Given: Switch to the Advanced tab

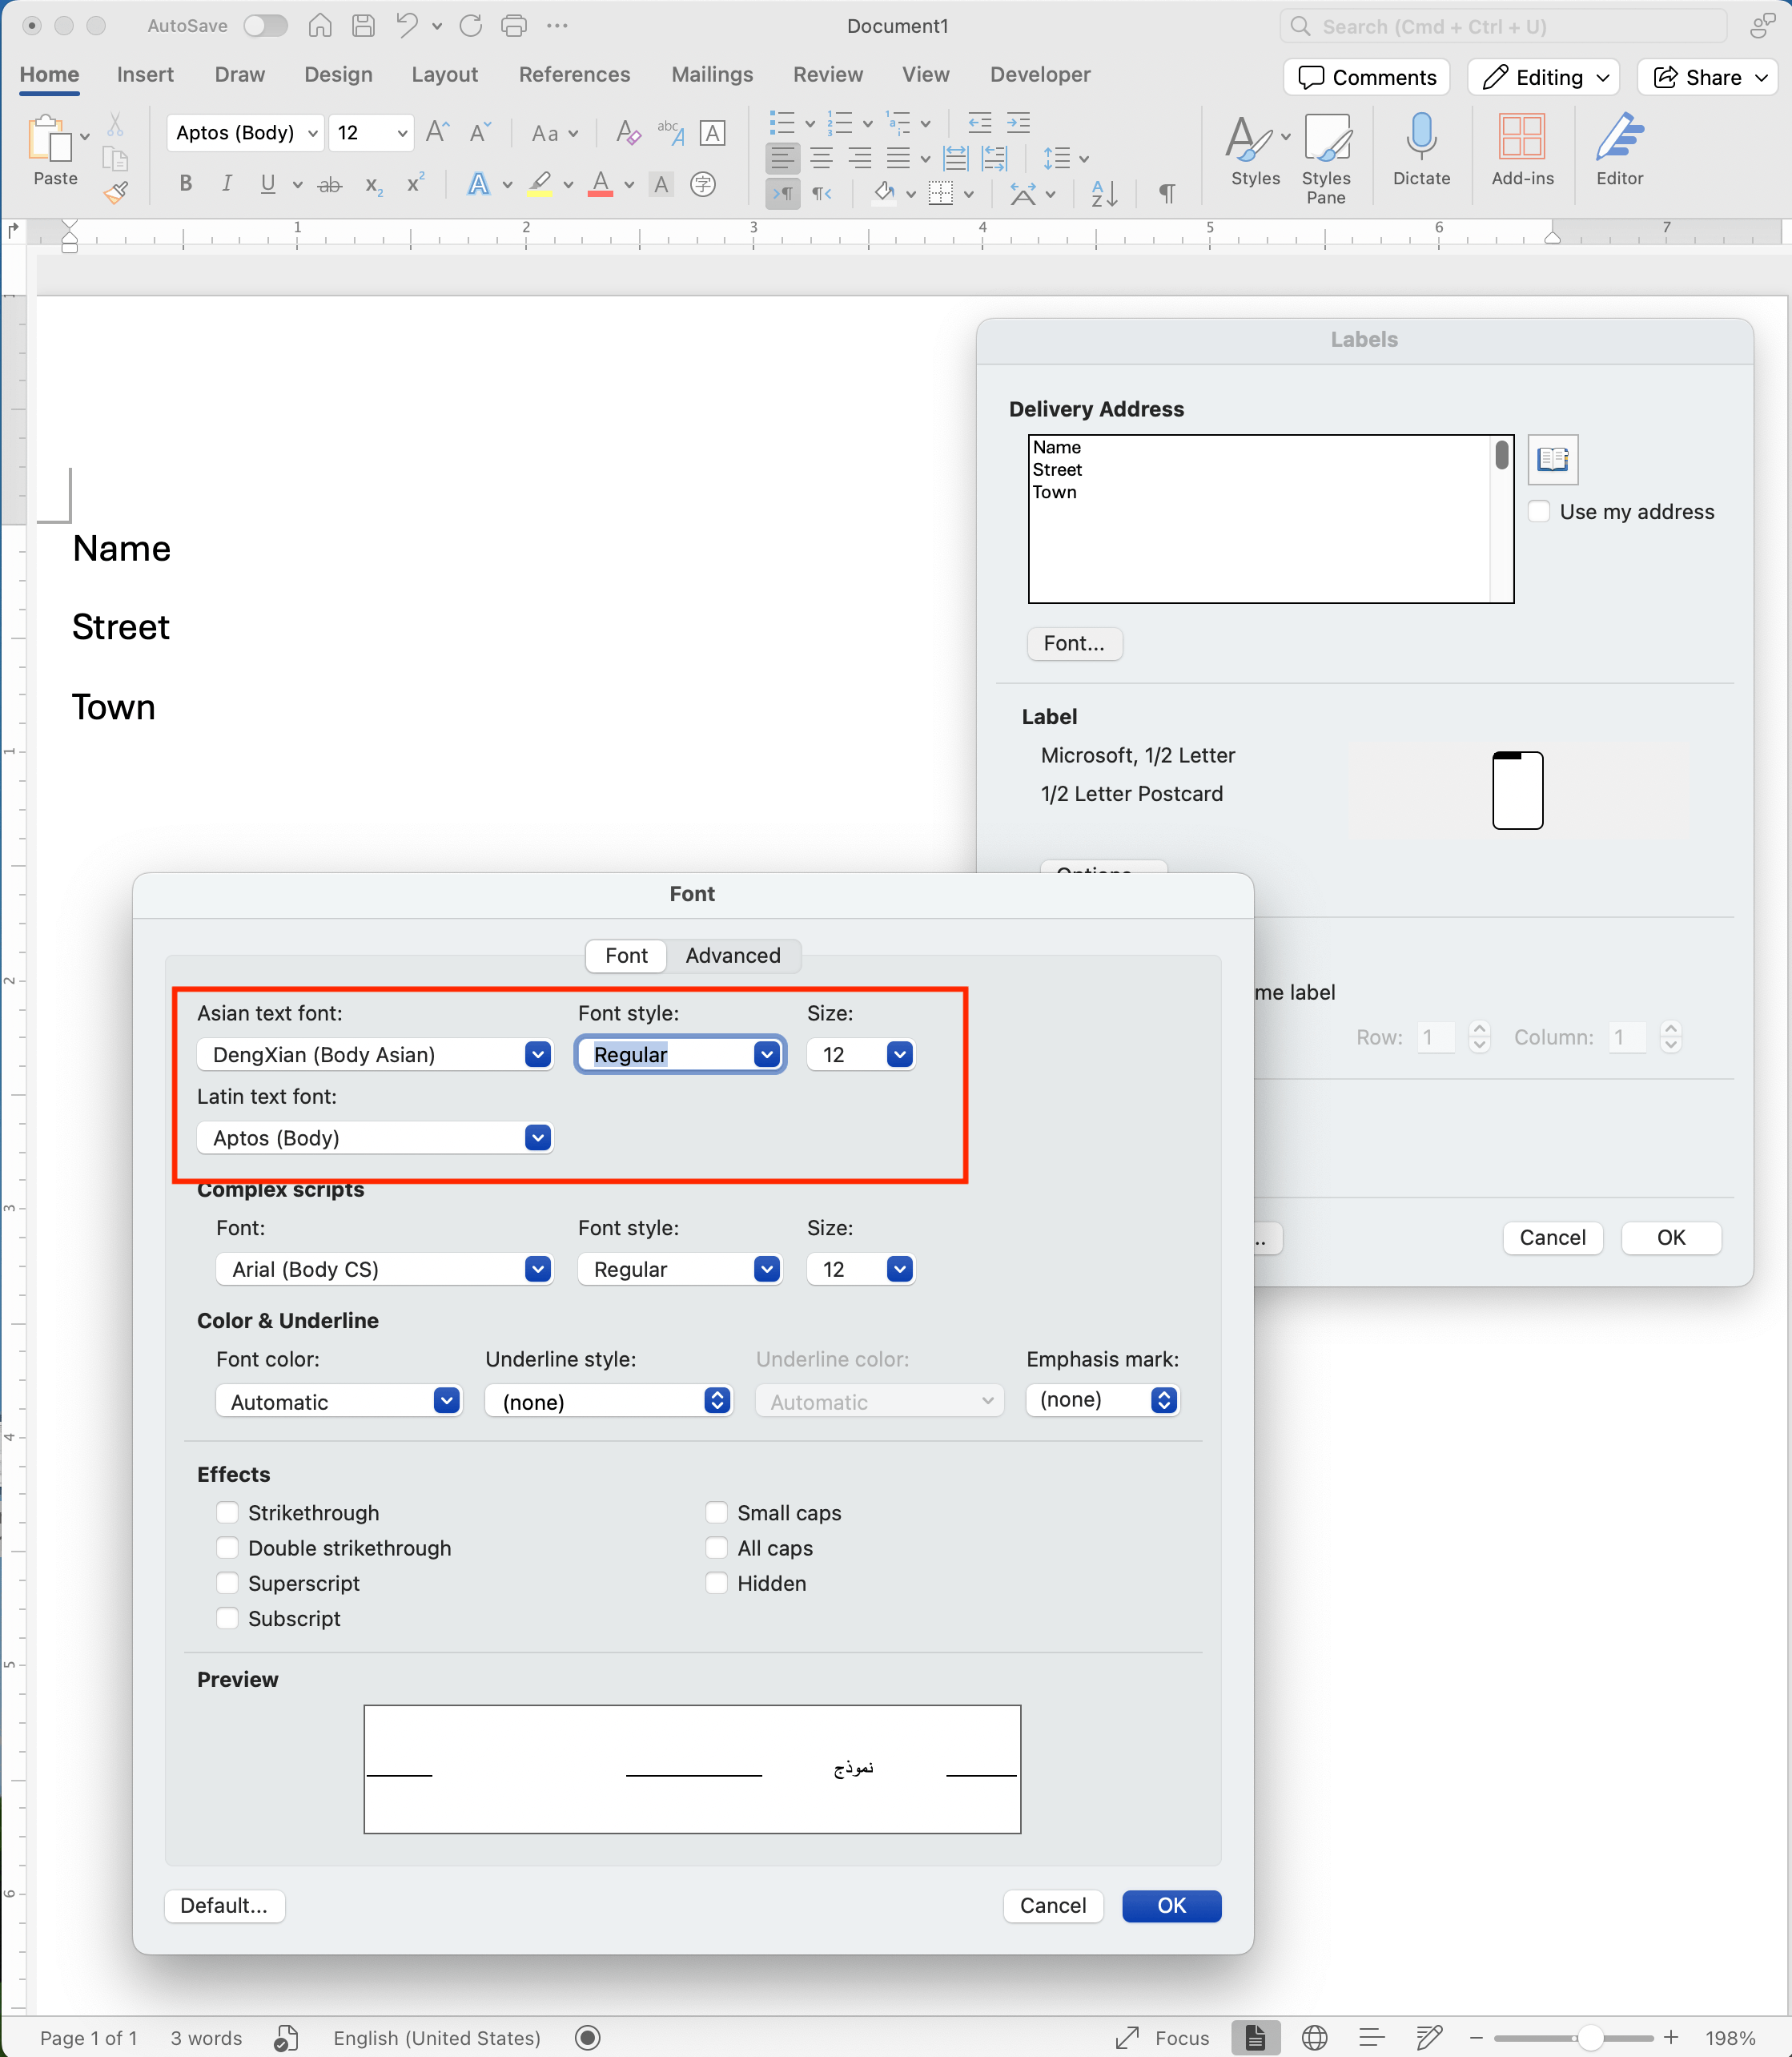Looking at the screenshot, I should (x=733, y=956).
